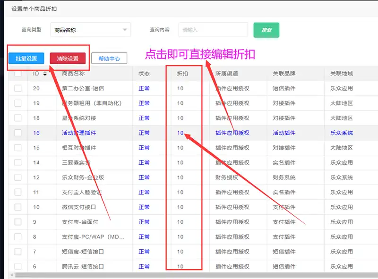378x279 pixels.
Task: Click the horizontal scrollbar at table bottom
Action: coord(196,275)
